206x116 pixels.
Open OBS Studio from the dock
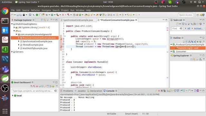pyautogui.click(x=5, y=88)
